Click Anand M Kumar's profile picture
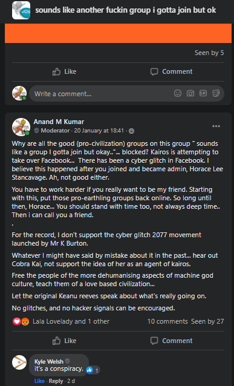The image size is (234, 386). [x=21, y=127]
